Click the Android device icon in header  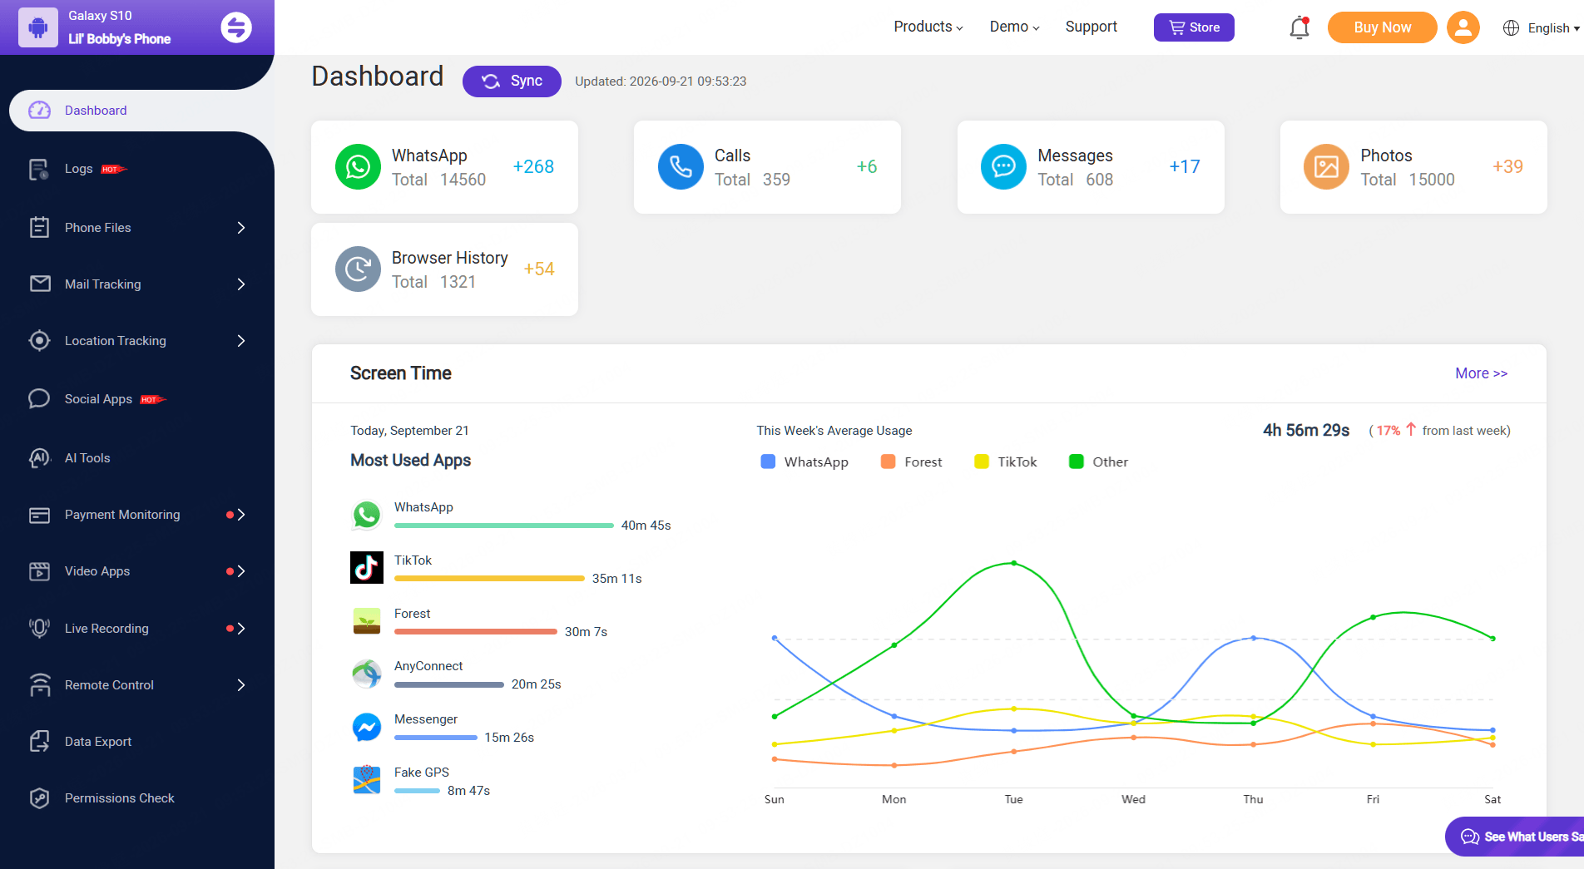click(38, 27)
